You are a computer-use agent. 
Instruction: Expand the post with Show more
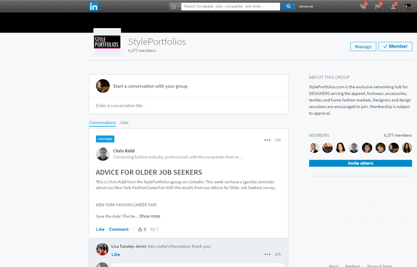(150, 216)
